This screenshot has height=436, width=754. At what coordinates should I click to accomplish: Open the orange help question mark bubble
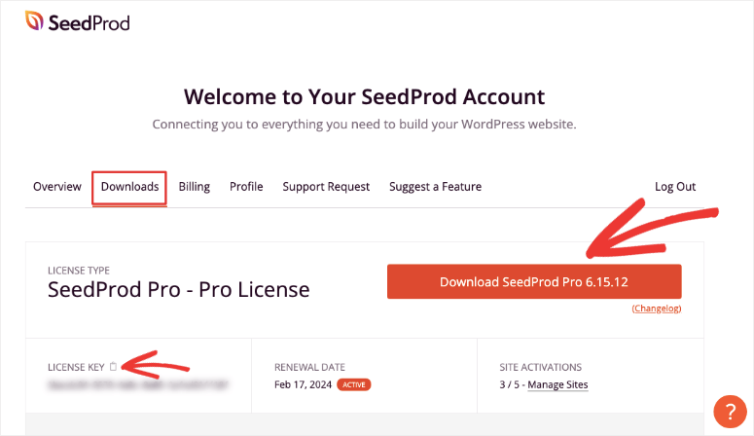[728, 411]
